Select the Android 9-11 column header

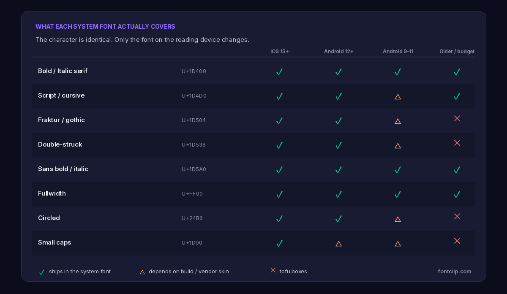coord(398,52)
